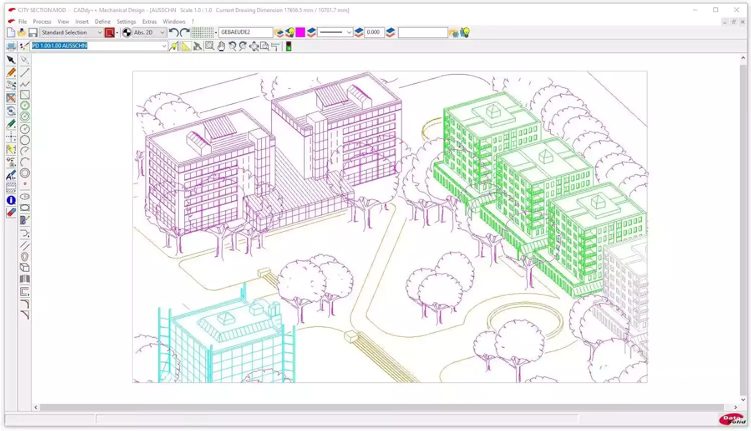Open the Abs. 2D coordinate mode dropdown
Image resolution: width=751 pixels, height=431 pixels.
(x=162, y=32)
